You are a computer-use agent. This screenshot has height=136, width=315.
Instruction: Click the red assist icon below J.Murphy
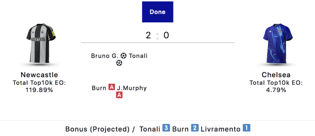point(119,95)
